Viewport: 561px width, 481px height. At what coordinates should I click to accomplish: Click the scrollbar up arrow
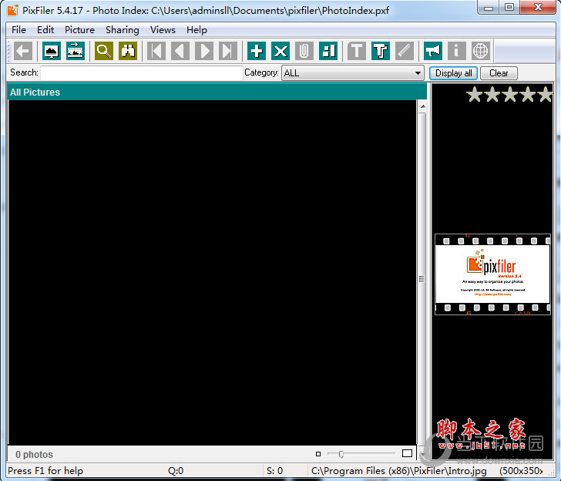(423, 106)
